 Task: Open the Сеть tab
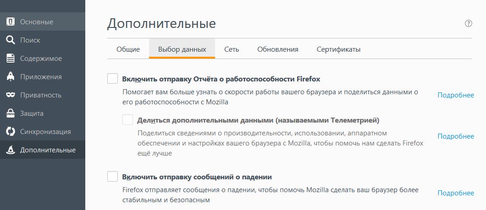(232, 49)
